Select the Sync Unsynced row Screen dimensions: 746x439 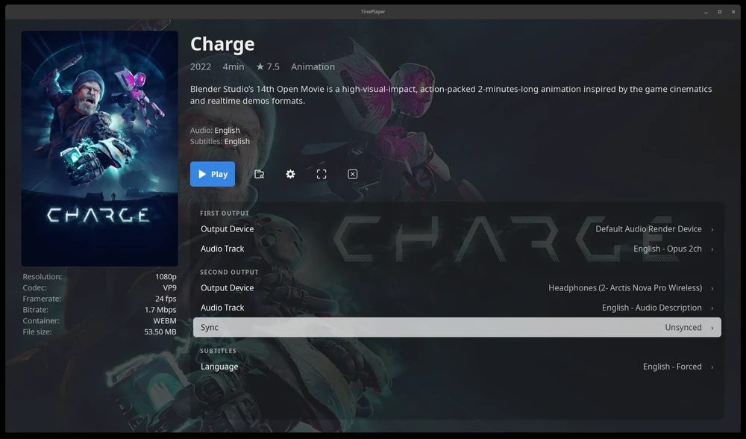pos(457,327)
